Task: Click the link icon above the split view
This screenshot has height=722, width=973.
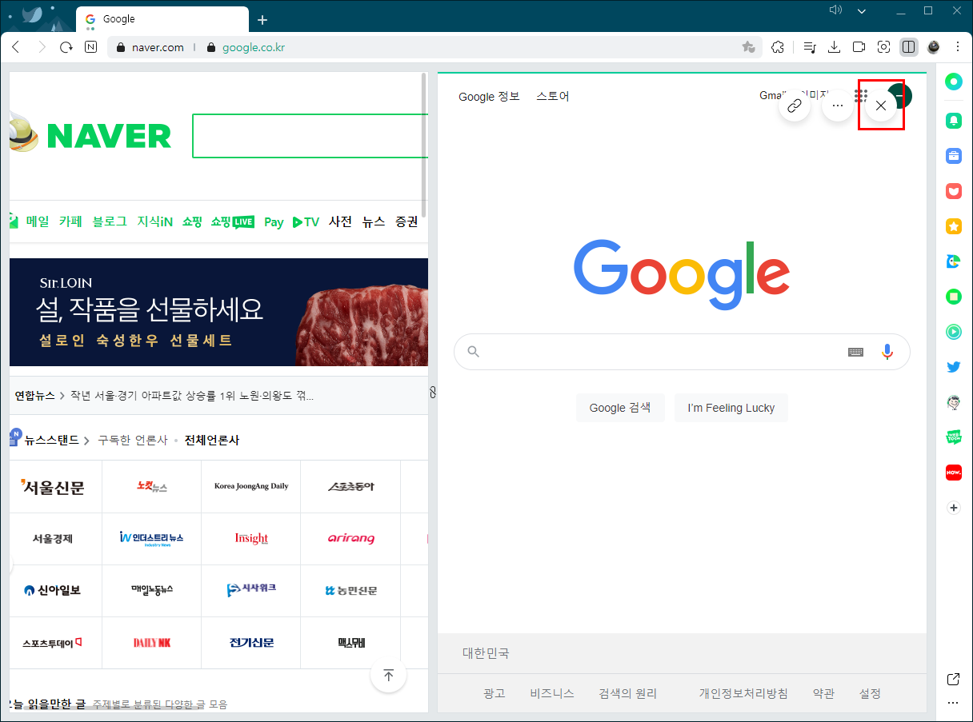Action: [x=795, y=105]
